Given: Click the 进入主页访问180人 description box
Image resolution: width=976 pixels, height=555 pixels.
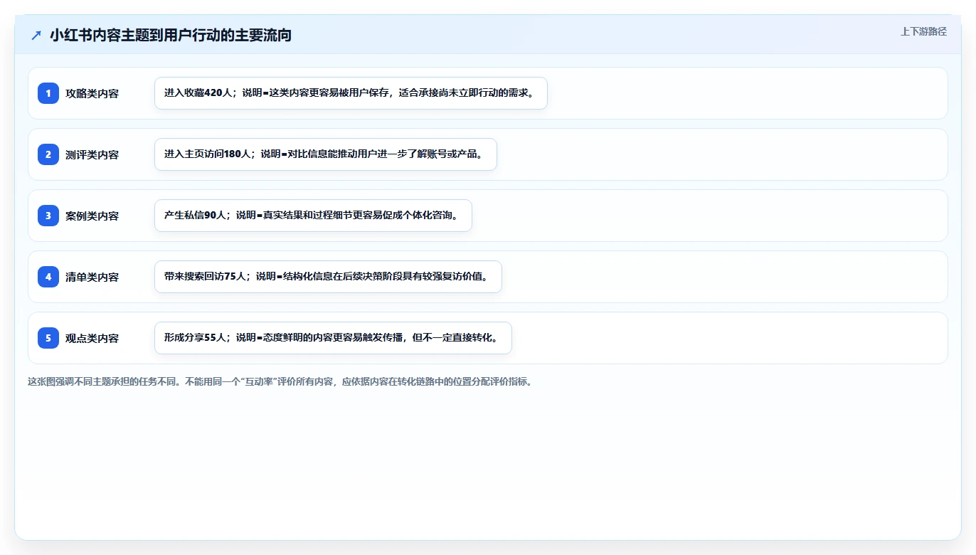Looking at the screenshot, I should [x=326, y=154].
